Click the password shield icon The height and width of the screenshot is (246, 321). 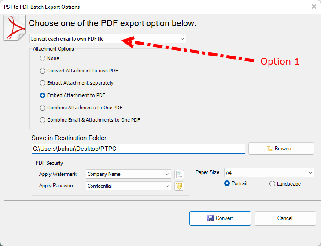tap(179, 186)
